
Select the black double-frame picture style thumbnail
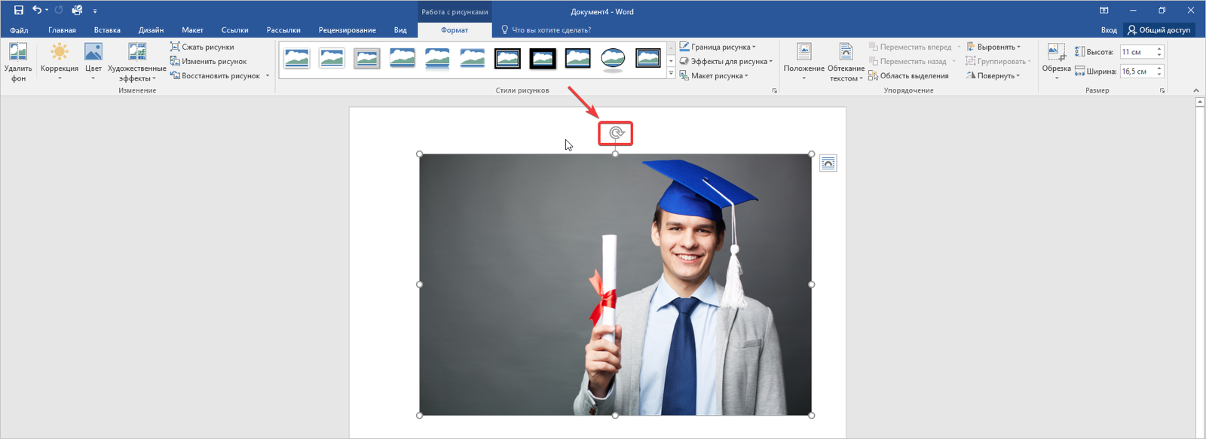click(x=507, y=58)
